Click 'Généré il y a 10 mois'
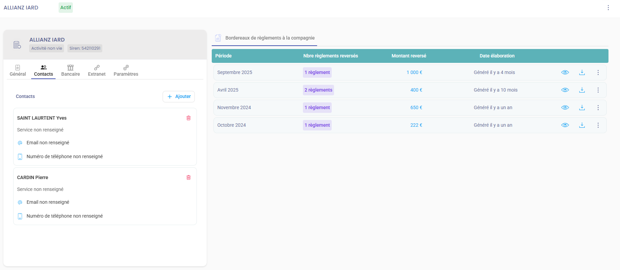620x270 pixels. click(x=496, y=90)
